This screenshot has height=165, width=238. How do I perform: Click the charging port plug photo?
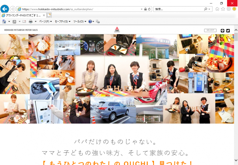coord(44,88)
